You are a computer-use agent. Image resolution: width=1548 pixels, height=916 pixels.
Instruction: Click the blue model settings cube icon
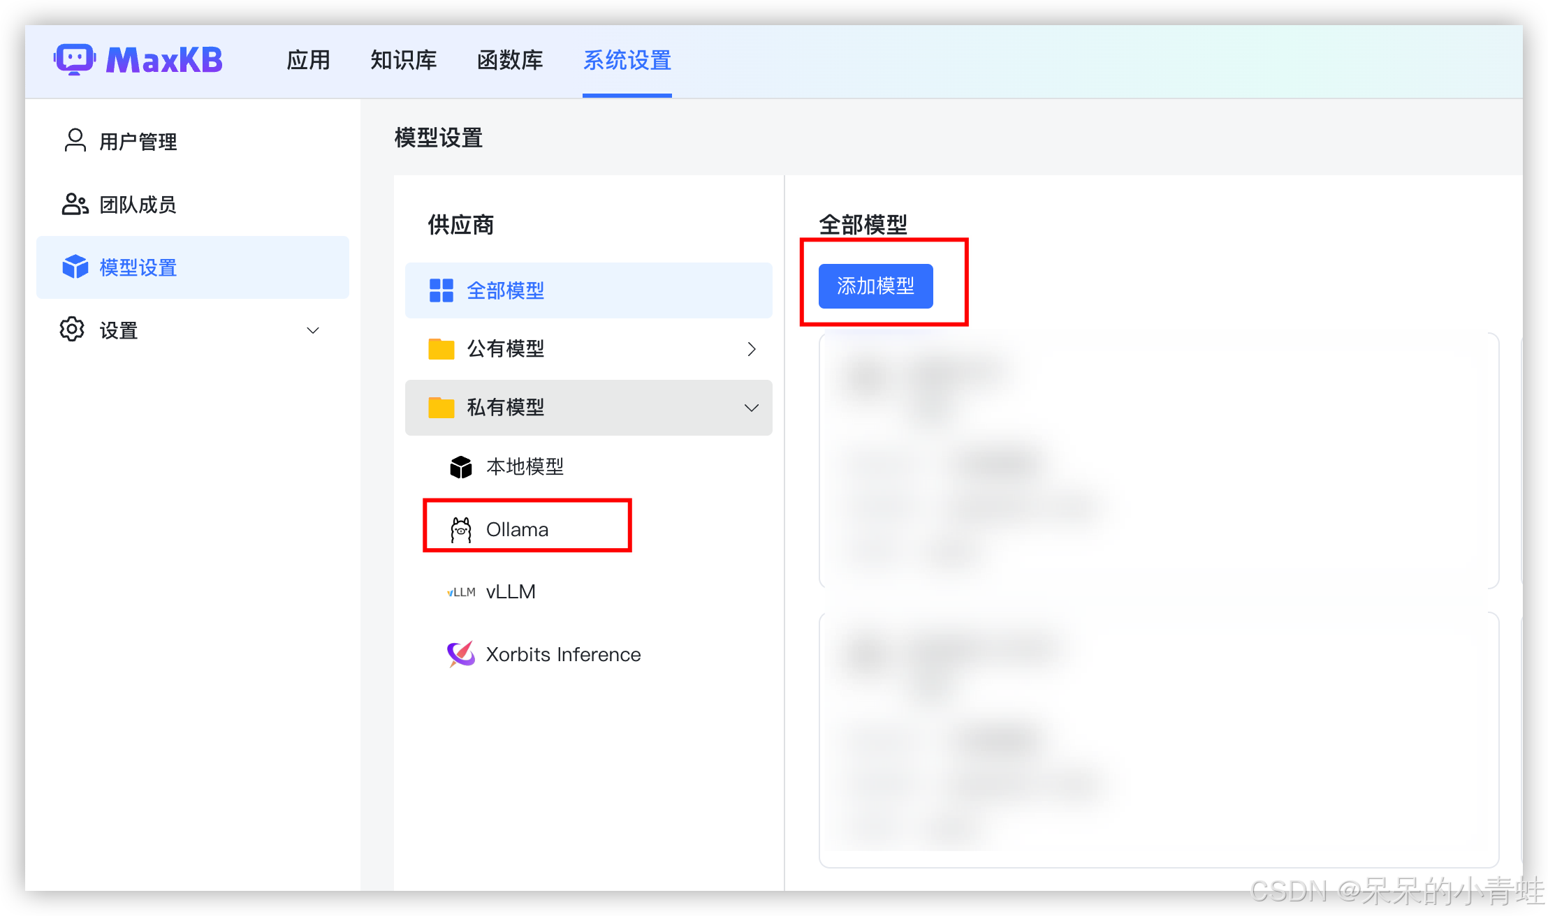[75, 267]
